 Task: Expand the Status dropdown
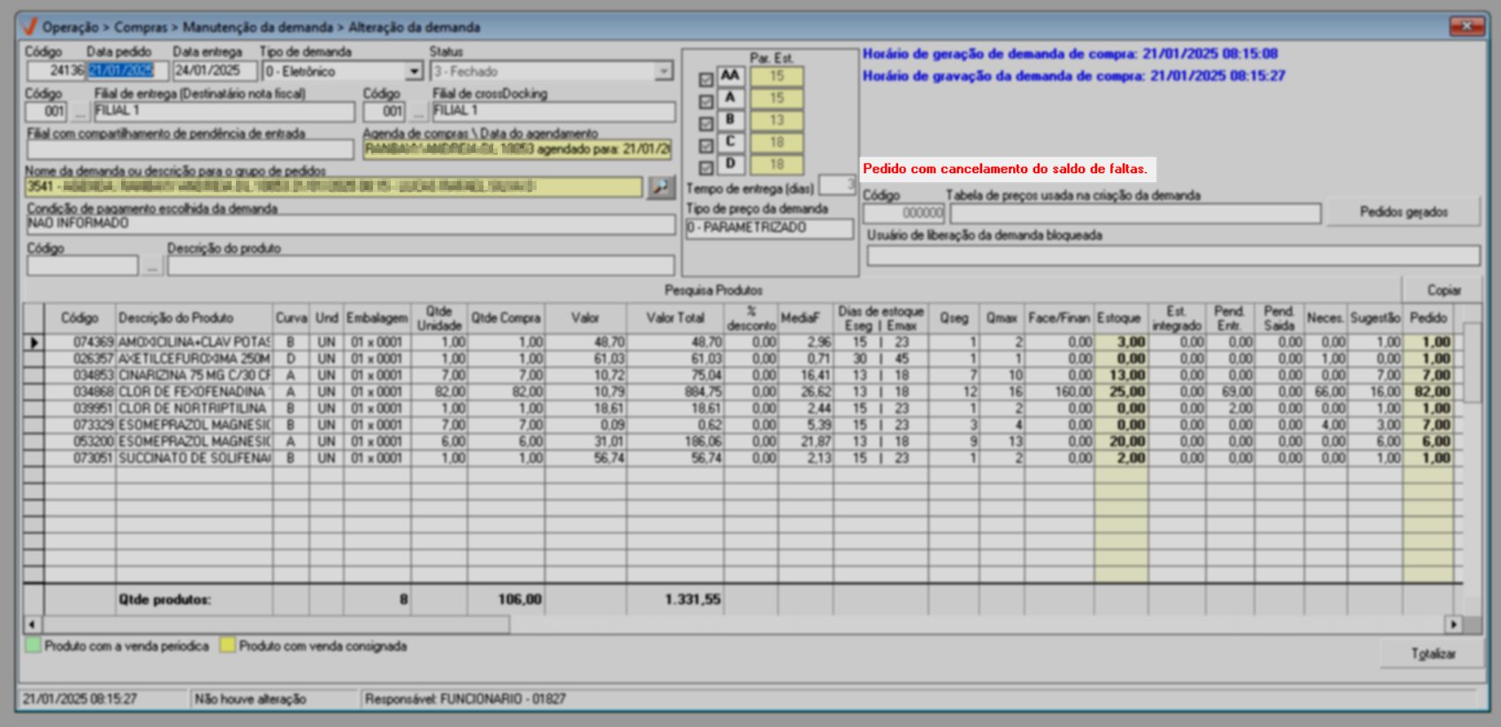(663, 72)
